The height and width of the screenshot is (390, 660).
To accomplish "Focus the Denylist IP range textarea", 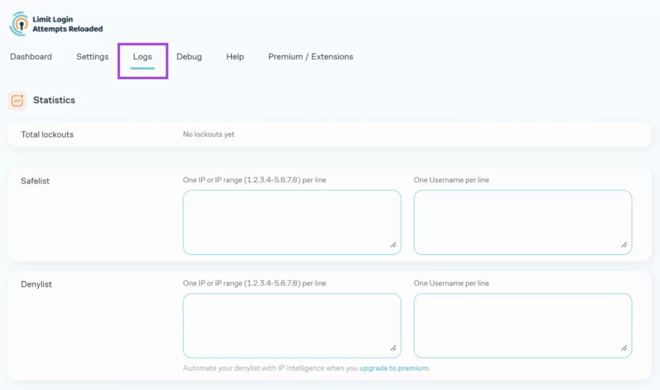I will pos(292,326).
